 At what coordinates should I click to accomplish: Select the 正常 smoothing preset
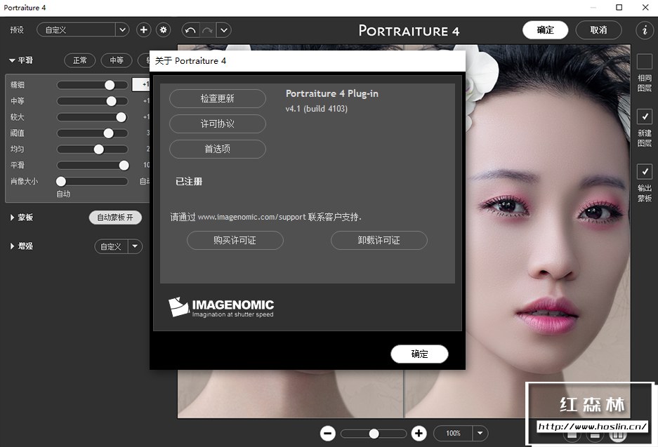coord(80,60)
